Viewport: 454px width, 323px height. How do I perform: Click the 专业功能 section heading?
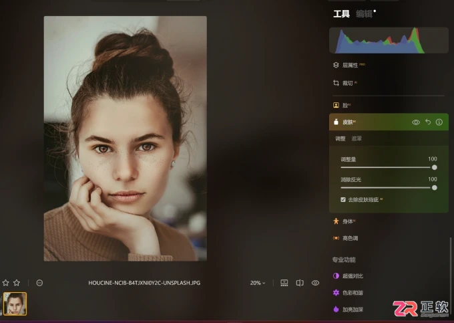(x=344, y=259)
